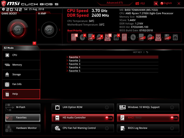Open the M-Flash utility

23,107
